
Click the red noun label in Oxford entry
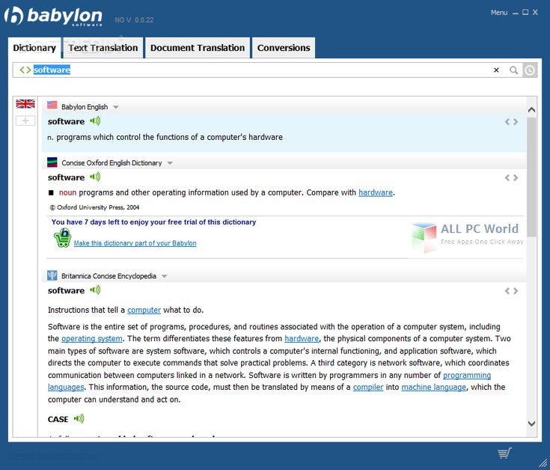[67, 192]
